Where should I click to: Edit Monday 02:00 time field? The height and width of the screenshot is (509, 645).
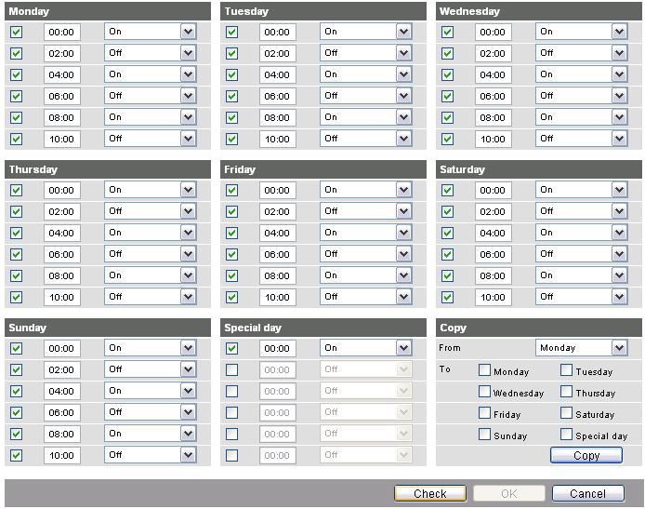62,54
